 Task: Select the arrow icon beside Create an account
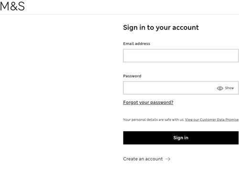click(x=168, y=159)
